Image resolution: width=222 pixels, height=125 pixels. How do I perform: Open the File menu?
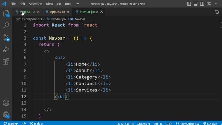(x=13, y=4)
